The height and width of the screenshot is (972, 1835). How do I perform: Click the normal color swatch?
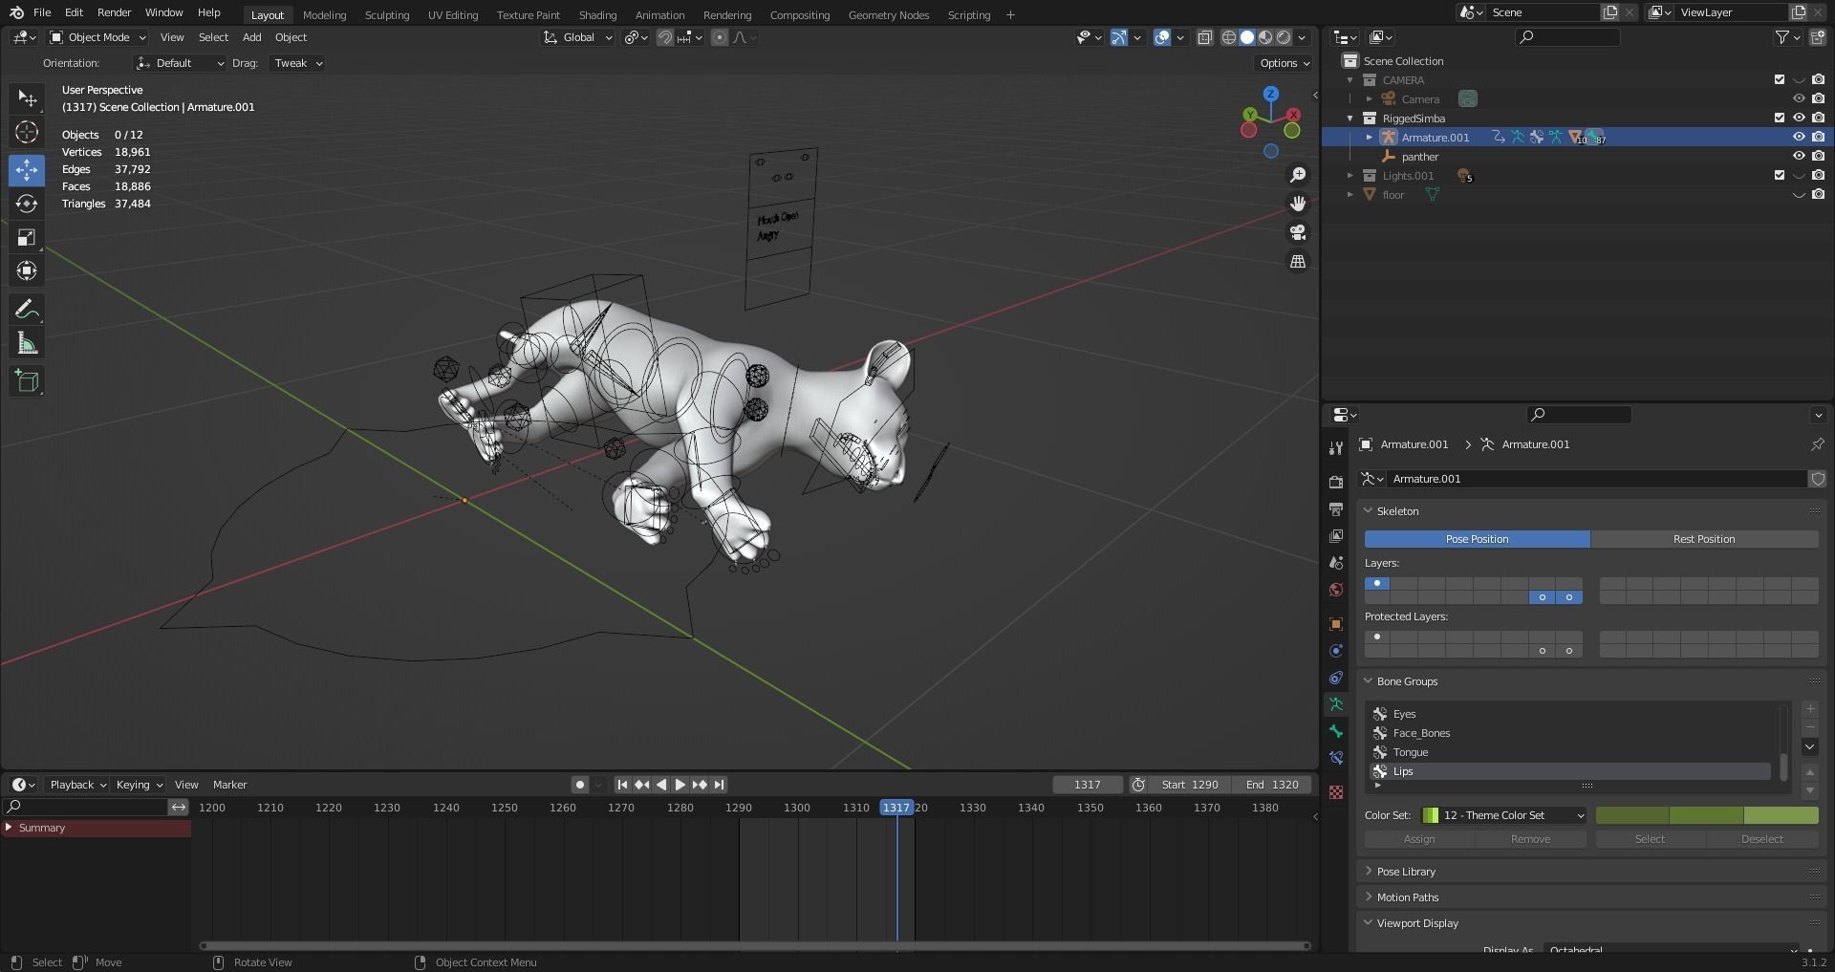coord(1632,815)
